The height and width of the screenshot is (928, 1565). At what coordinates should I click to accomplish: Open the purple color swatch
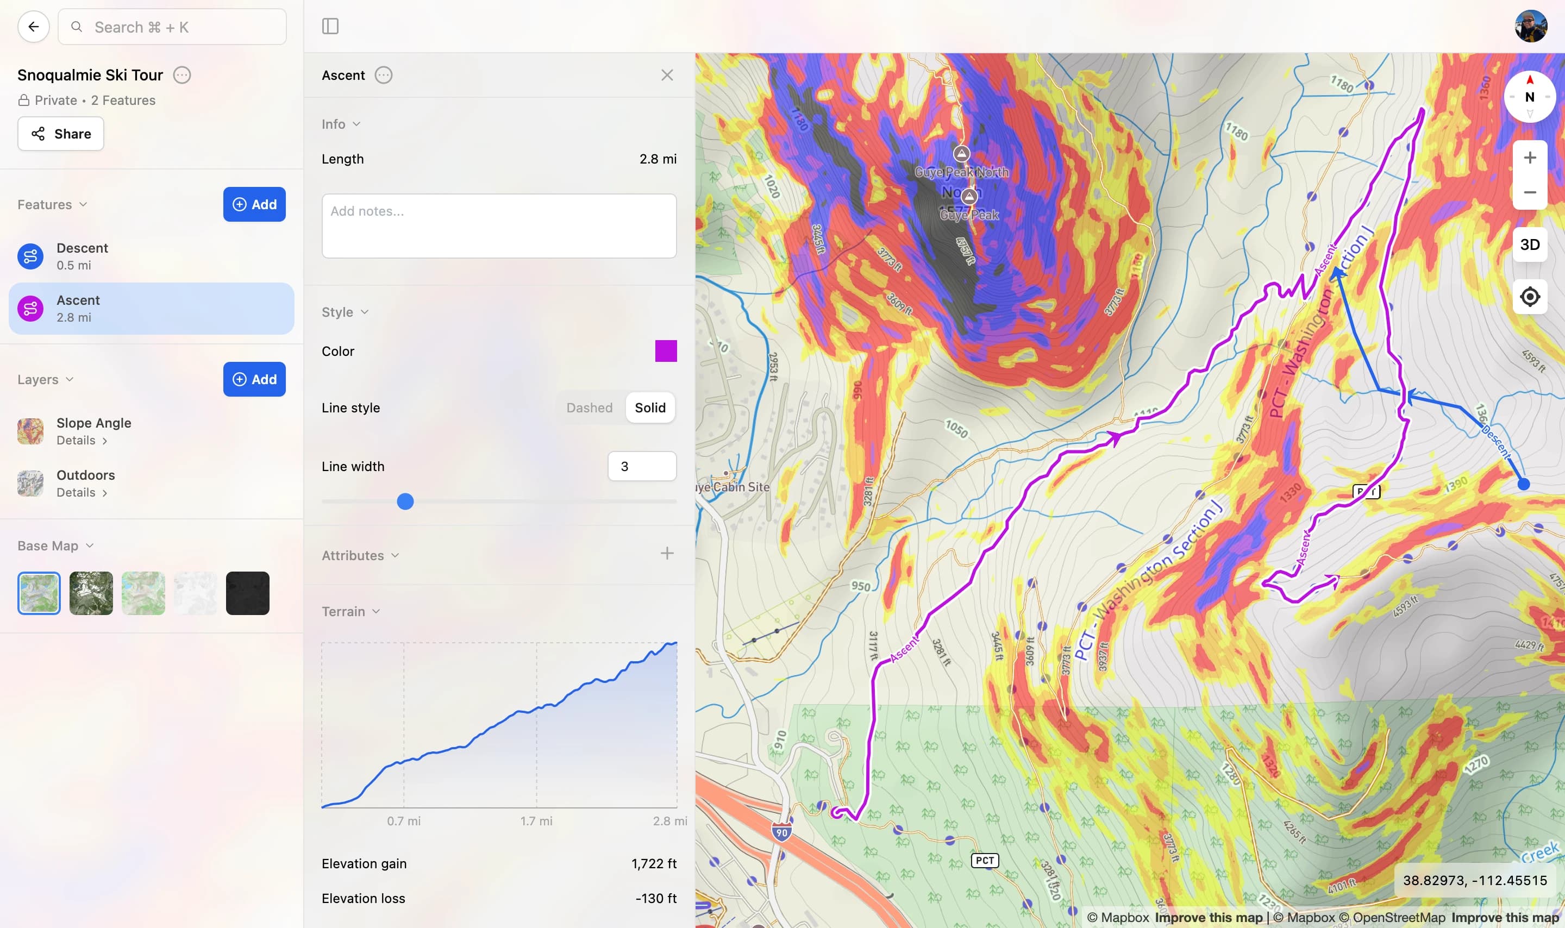point(665,352)
